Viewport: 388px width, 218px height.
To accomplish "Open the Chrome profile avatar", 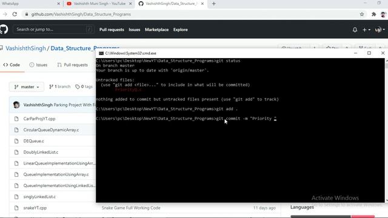I will 384,15.
